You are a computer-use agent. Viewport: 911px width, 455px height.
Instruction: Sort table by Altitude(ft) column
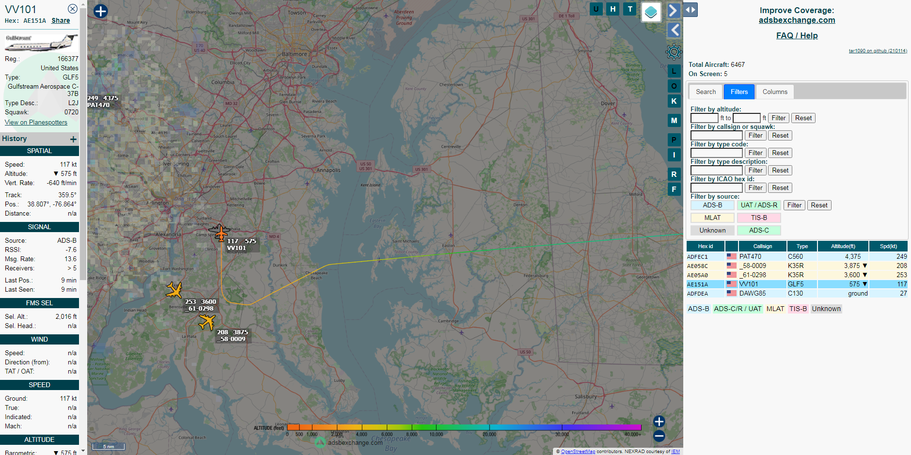tap(843, 246)
